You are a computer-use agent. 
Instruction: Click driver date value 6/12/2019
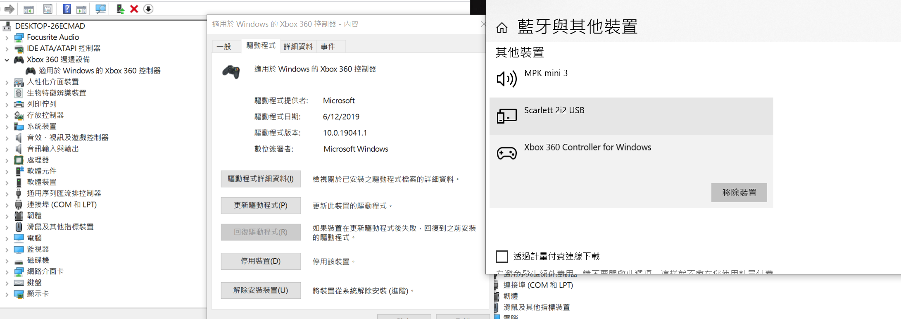point(341,117)
